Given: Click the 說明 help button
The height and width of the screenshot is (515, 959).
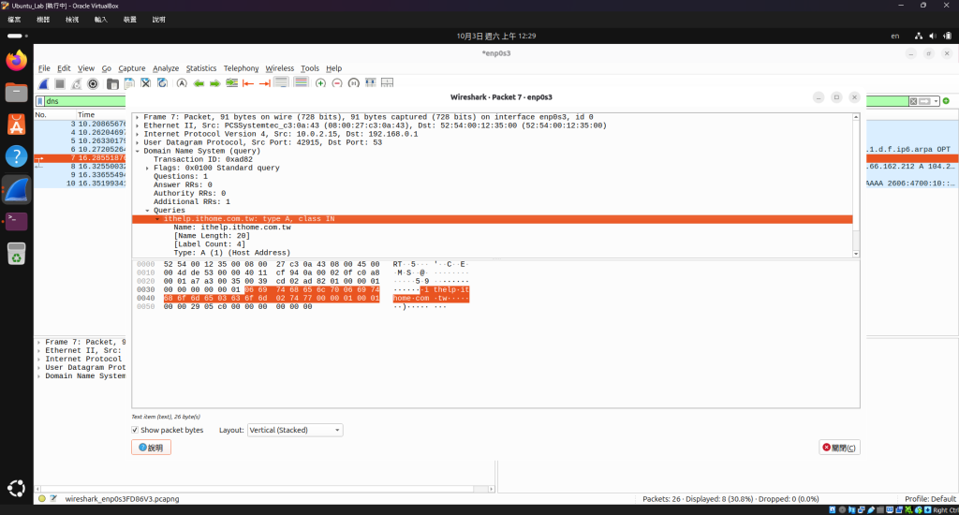Looking at the screenshot, I should tap(151, 448).
